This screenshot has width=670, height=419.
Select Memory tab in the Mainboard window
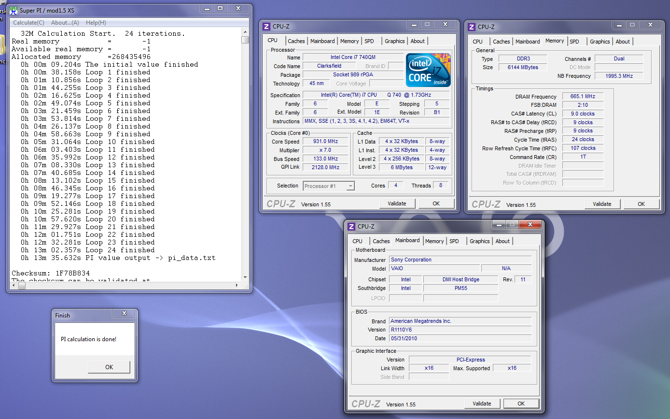point(434,241)
